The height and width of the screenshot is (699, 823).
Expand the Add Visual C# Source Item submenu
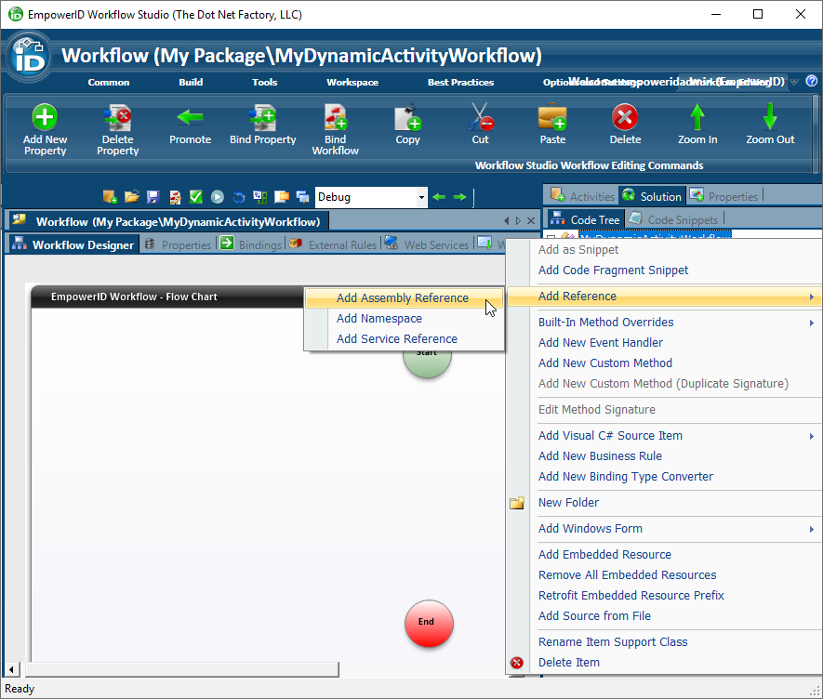click(664, 436)
